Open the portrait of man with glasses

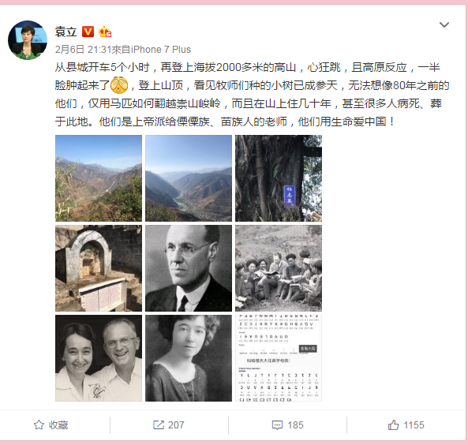pos(189,268)
